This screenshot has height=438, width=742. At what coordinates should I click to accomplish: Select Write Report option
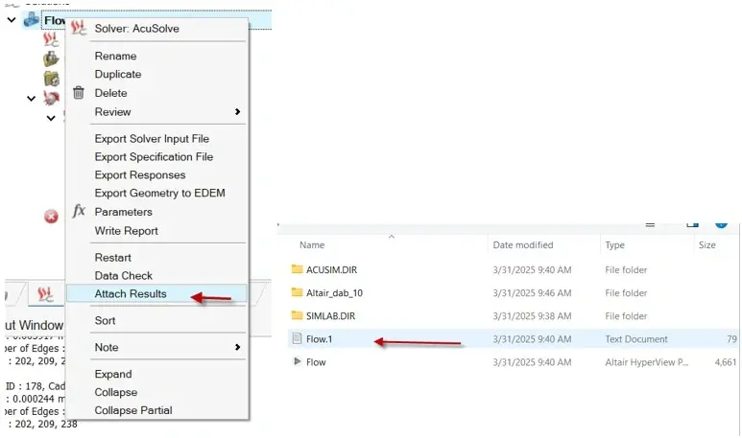tap(126, 230)
